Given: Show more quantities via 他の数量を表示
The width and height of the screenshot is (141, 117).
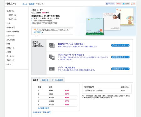Looking at the screenshot, I should point(44,108).
